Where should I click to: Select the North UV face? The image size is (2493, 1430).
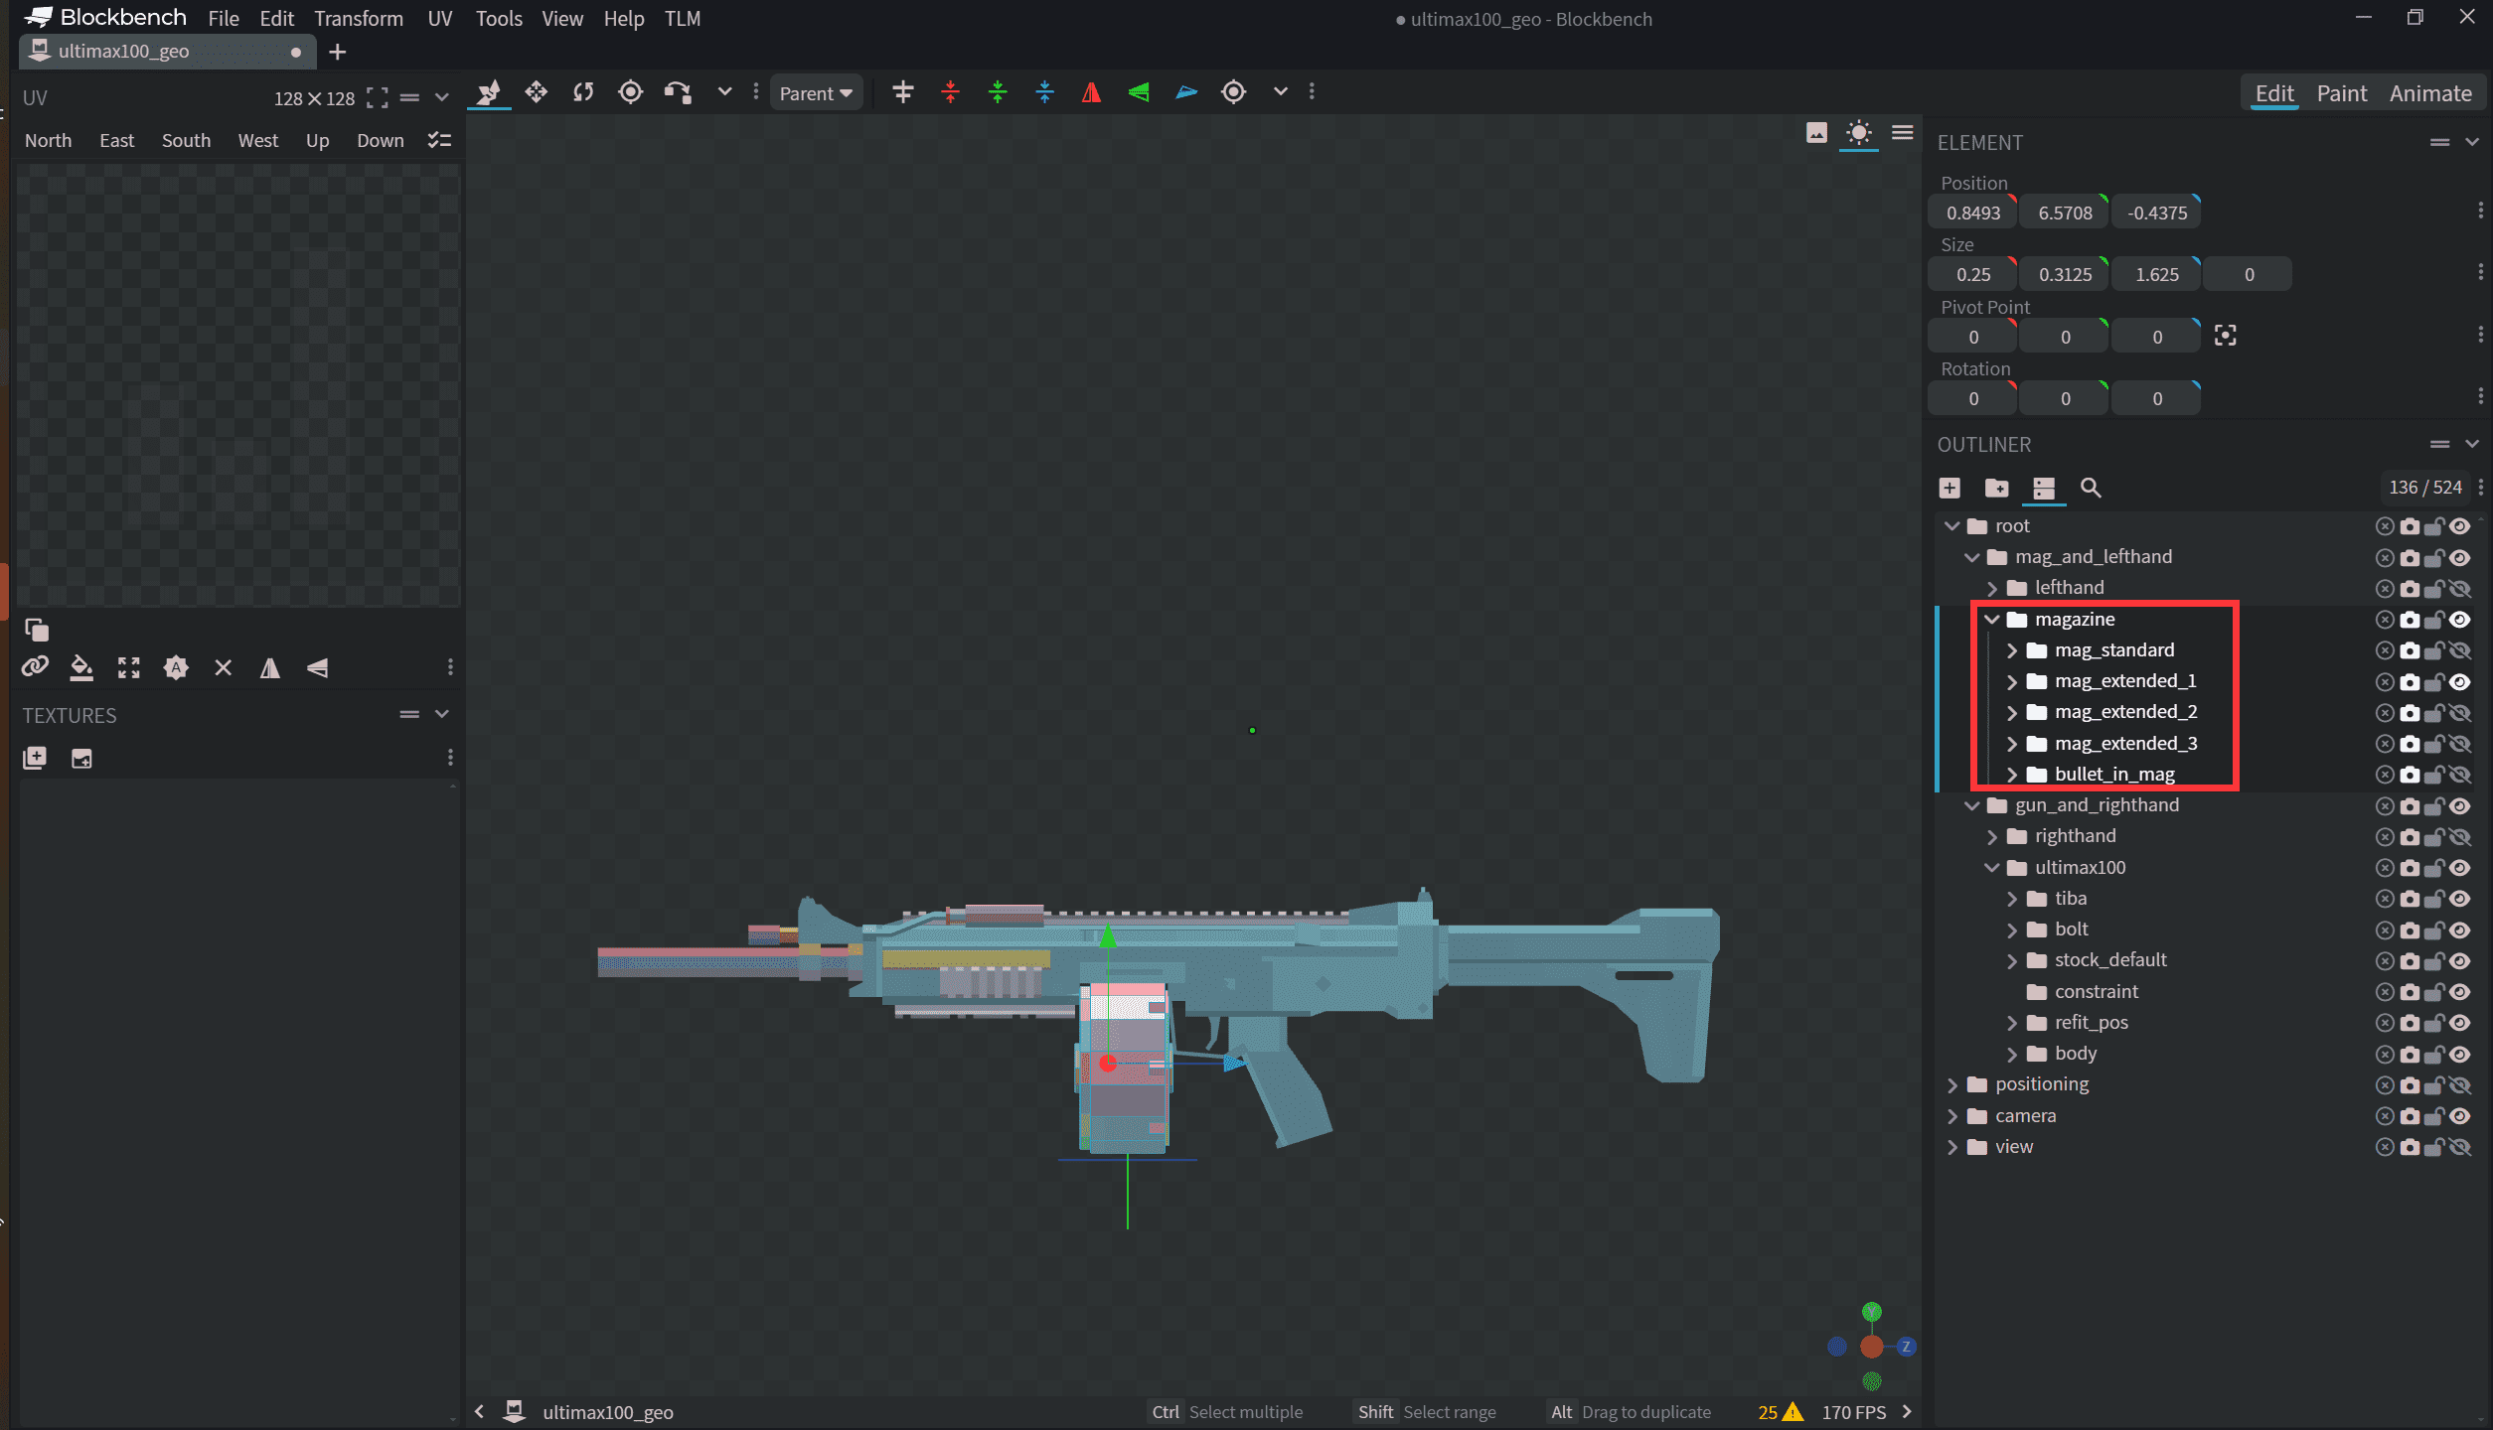tap(49, 141)
